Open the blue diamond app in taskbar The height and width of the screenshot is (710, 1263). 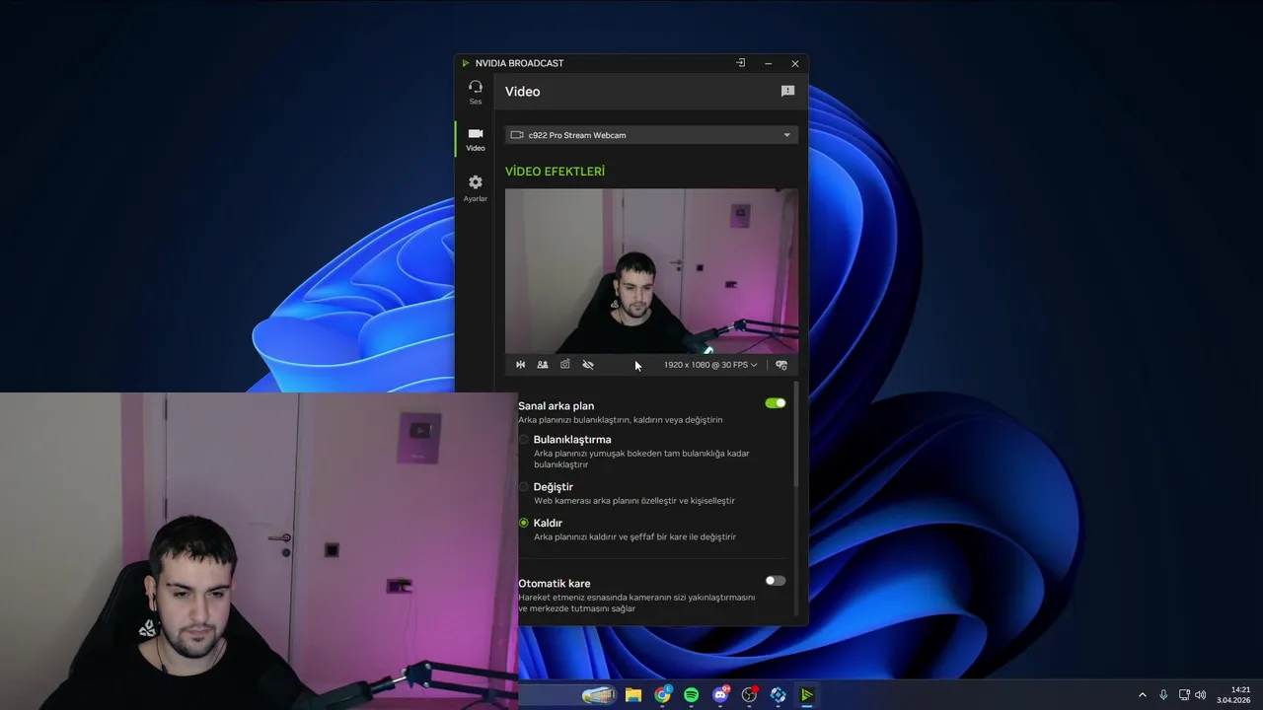click(x=778, y=695)
